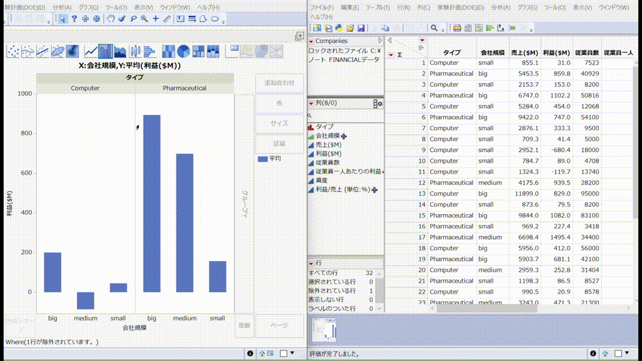Choose the Box Plot element icon

(135, 51)
